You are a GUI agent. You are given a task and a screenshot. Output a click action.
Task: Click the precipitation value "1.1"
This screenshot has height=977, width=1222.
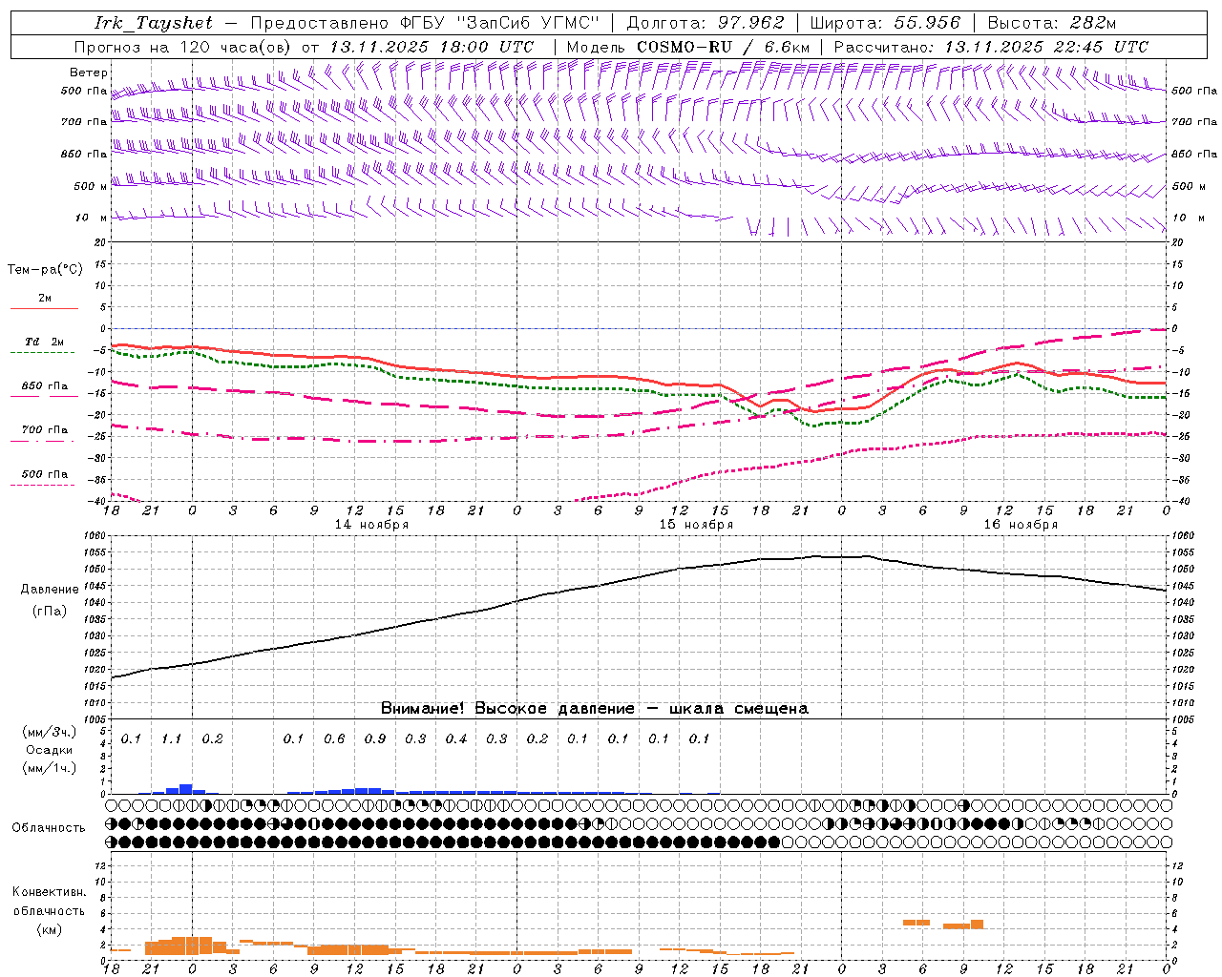pyautogui.click(x=171, y=739)
